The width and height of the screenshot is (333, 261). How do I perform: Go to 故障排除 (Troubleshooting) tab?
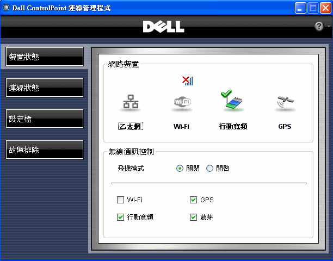pyautogui.click(x=45, y=150)
